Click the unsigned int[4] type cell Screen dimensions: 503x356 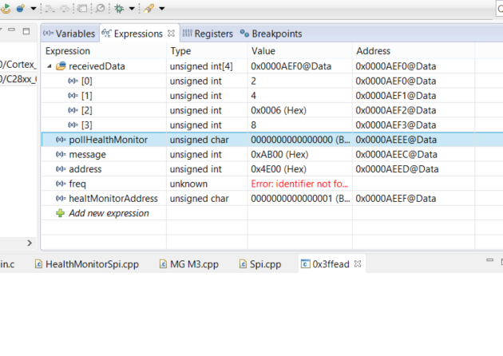(201, 66)
